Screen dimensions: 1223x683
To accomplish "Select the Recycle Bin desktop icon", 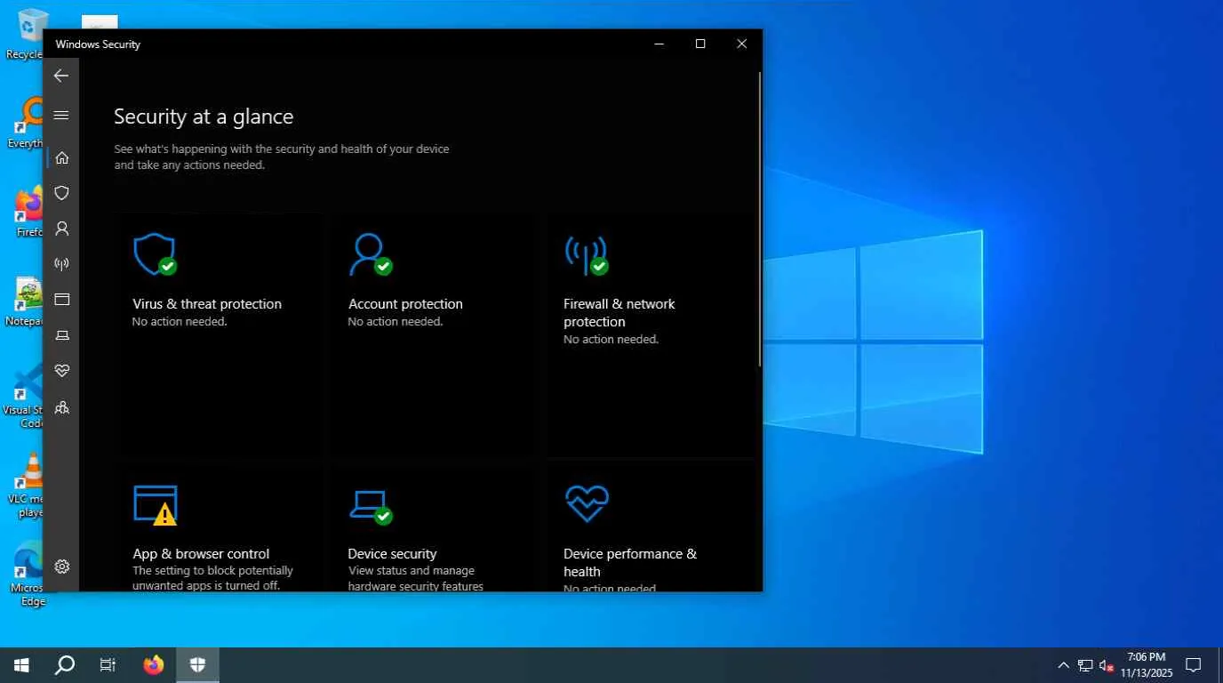I will pos(28,34).
